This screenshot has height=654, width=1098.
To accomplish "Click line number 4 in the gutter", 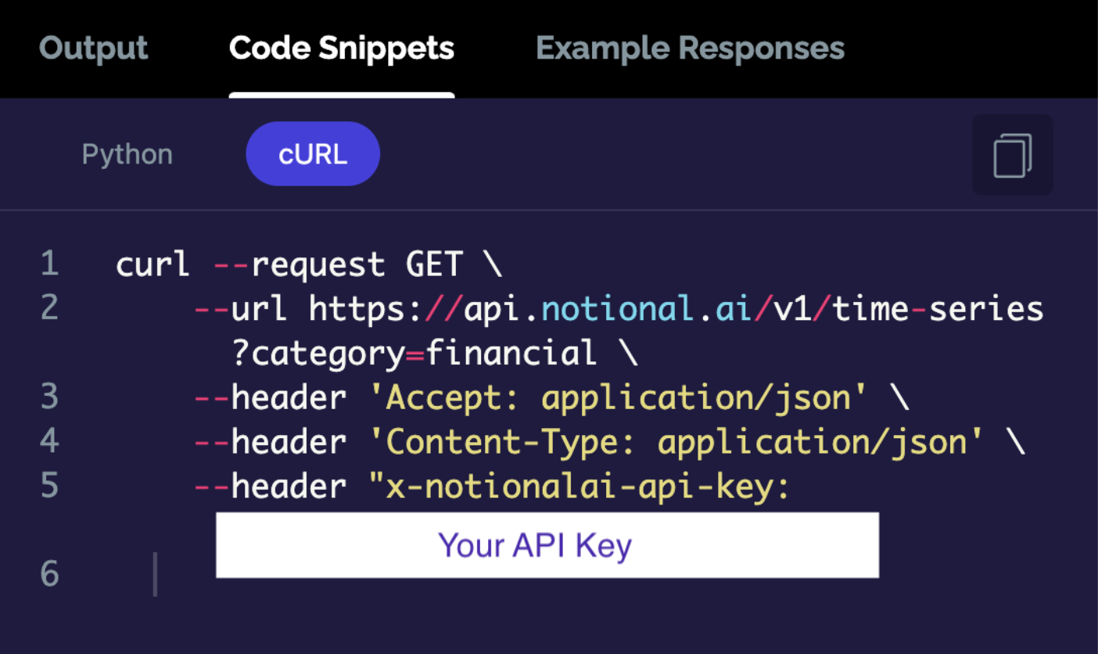I will coord(50,442).
